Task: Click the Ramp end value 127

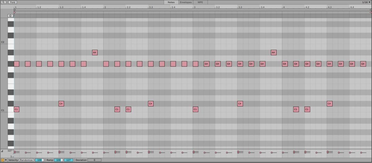Action: [x=68, y=160]
